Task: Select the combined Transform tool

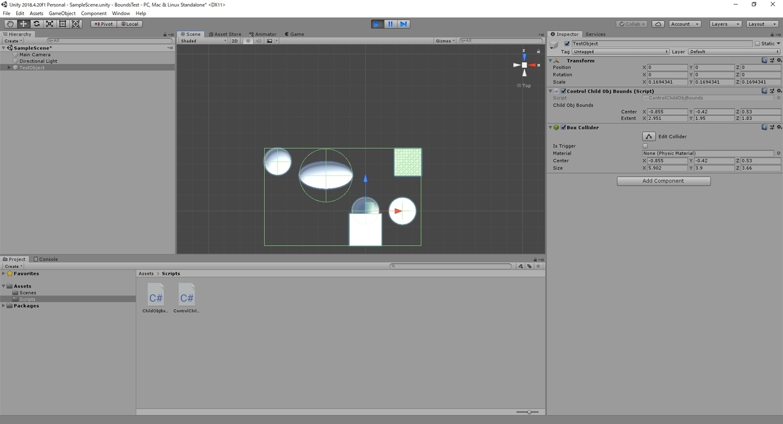Action: [x=76, y=24]
